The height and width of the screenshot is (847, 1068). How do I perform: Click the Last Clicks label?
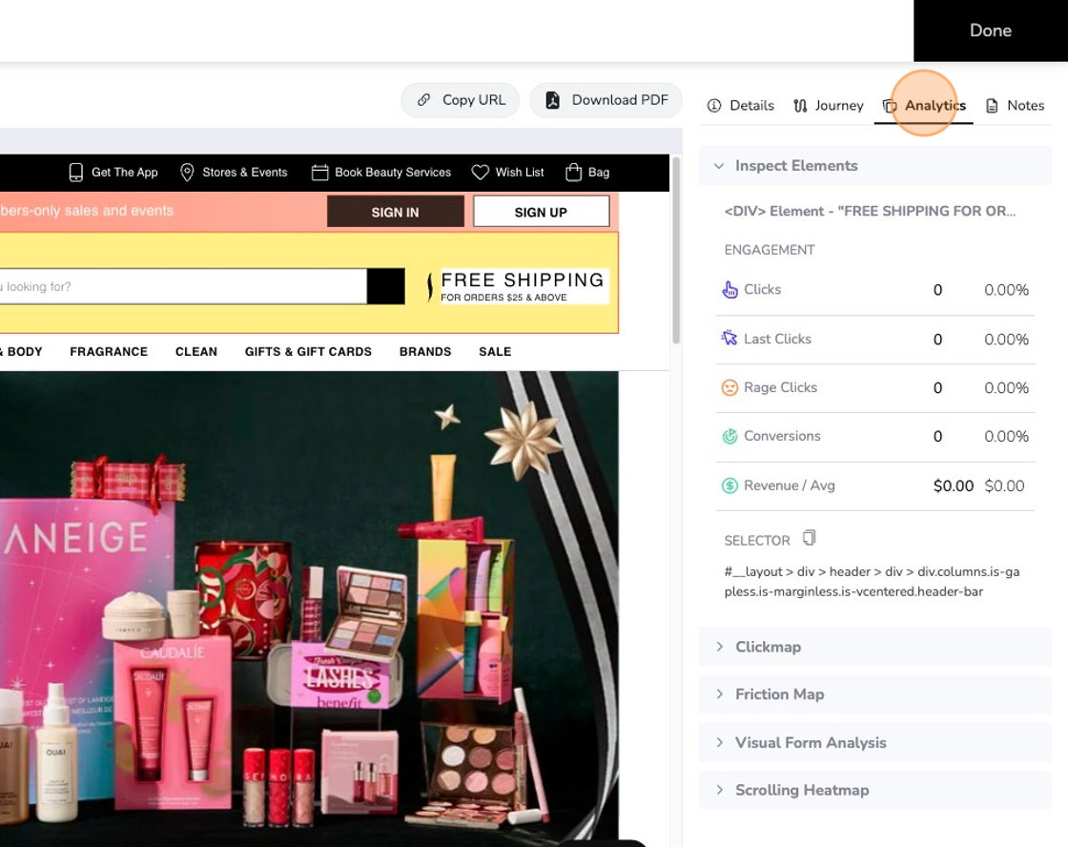point(777,339)
